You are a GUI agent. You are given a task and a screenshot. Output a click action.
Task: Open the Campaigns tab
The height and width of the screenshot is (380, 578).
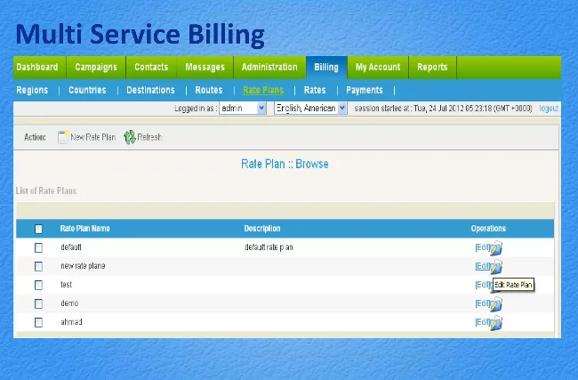pyautogui.click(x=96, y=67)
